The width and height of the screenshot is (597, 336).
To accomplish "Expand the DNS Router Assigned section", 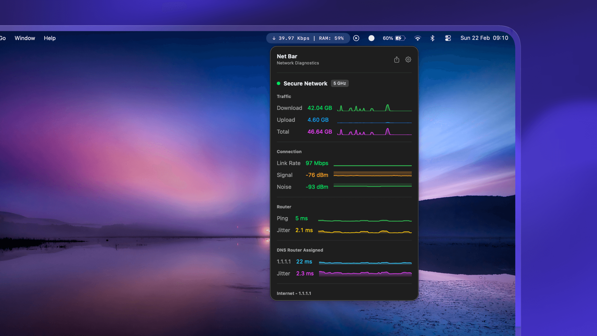I will point(300,250).
